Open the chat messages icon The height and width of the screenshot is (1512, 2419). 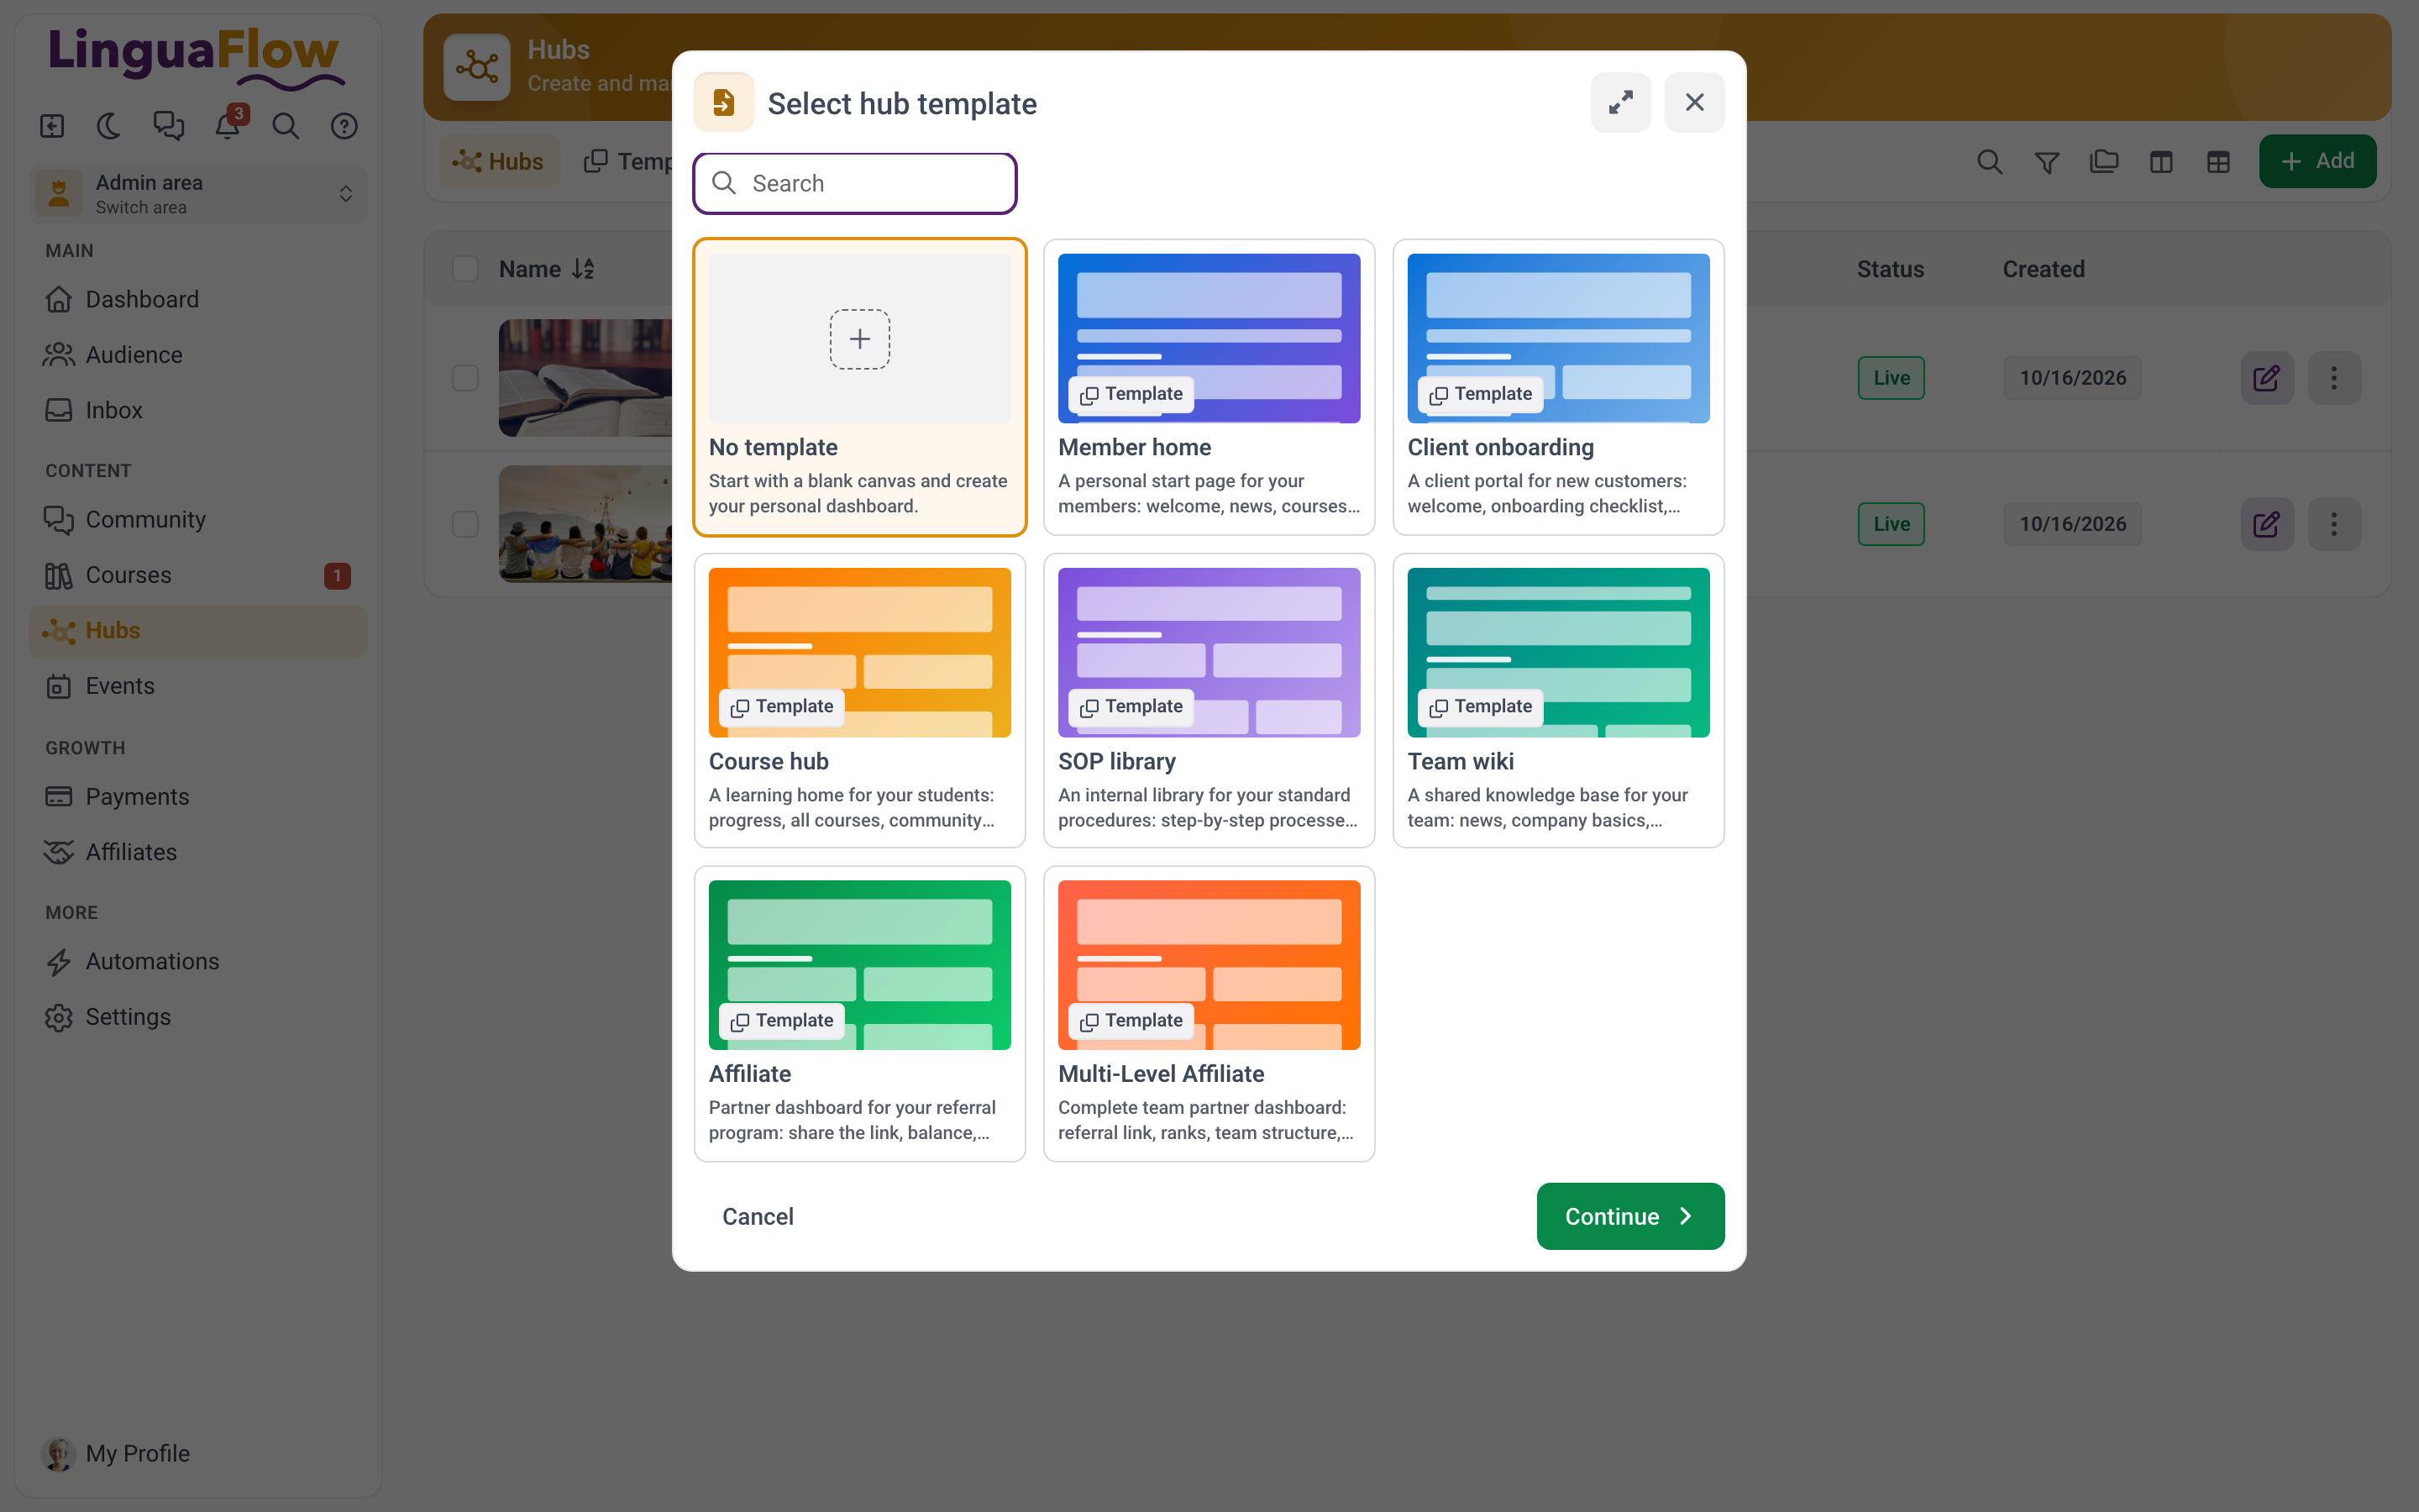click(x=168, y=126)
